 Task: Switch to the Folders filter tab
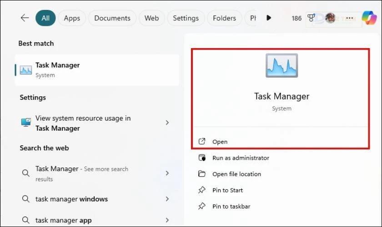tap(224, 18)
